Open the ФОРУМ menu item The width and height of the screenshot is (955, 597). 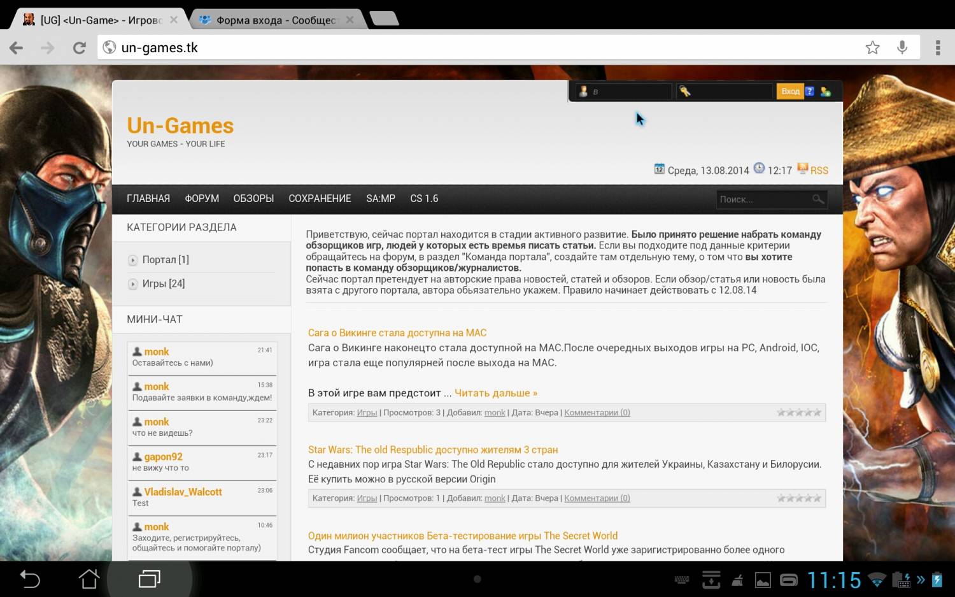(202, 199)
